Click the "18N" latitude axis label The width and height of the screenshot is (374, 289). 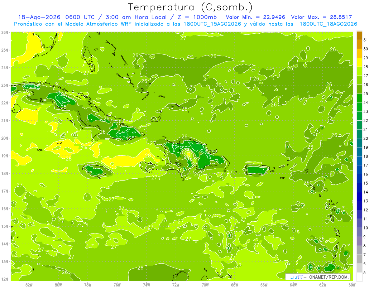tap(5, 173)
